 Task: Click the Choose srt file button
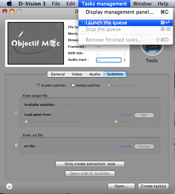[144, 147]
